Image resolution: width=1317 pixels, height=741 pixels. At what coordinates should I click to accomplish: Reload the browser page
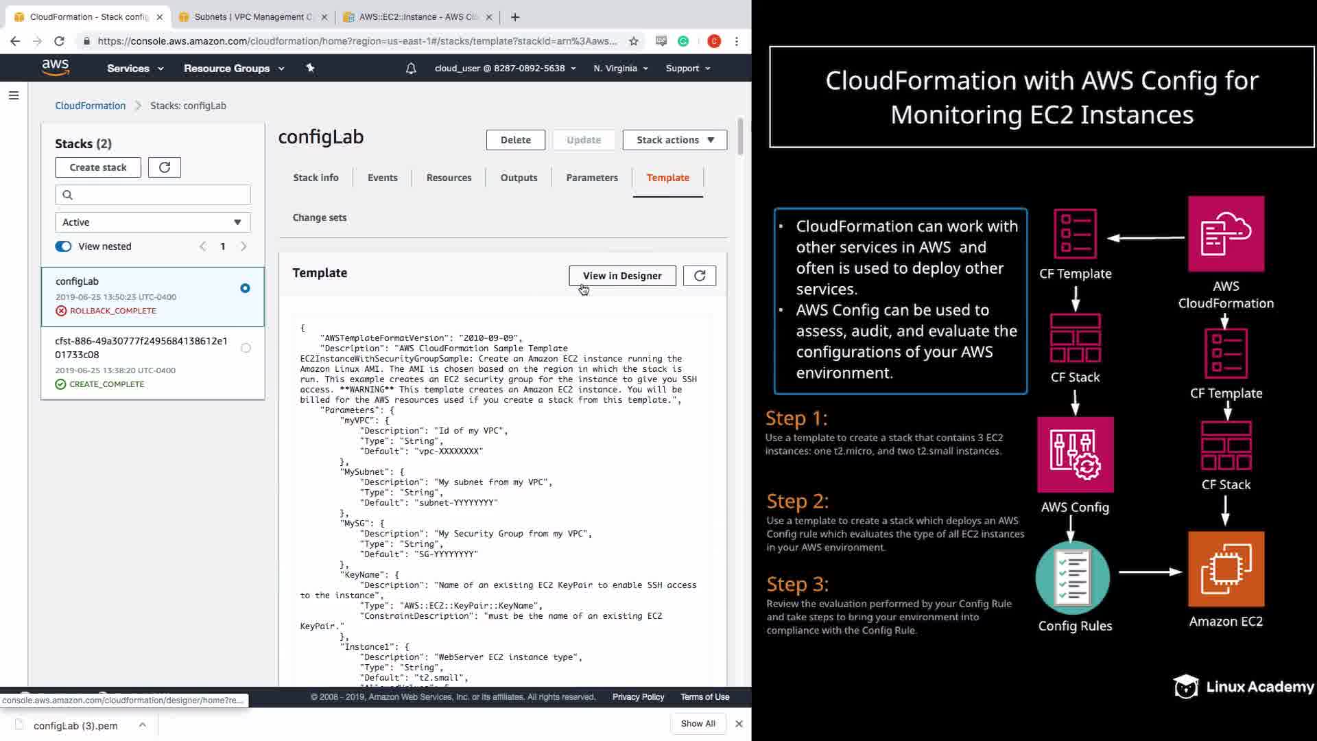[x=59, y=41]
